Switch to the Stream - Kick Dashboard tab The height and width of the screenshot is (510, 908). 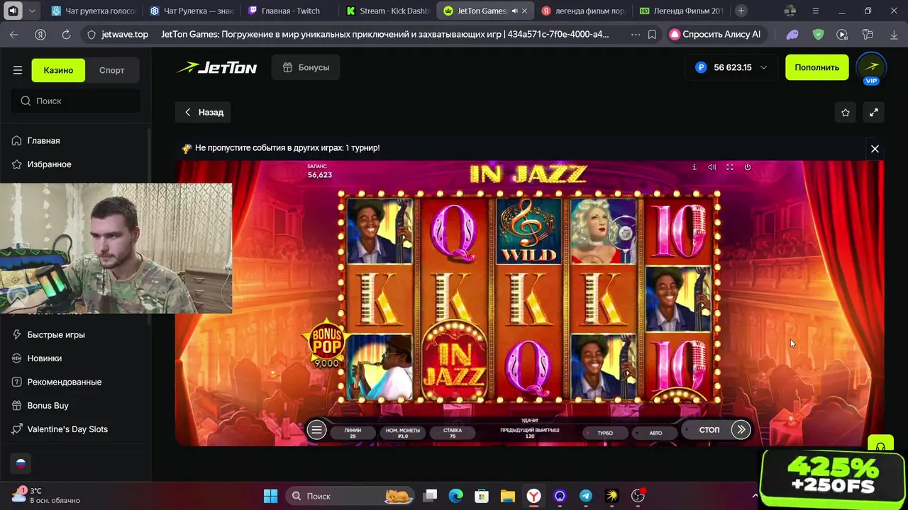(x=387, y=11)
